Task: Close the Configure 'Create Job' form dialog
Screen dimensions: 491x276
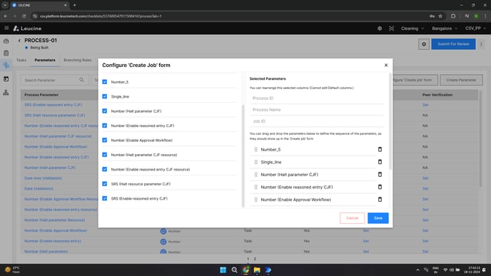Action: 386,65
